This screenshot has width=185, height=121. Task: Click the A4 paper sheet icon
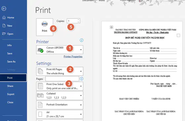click(x=40, y=114)
